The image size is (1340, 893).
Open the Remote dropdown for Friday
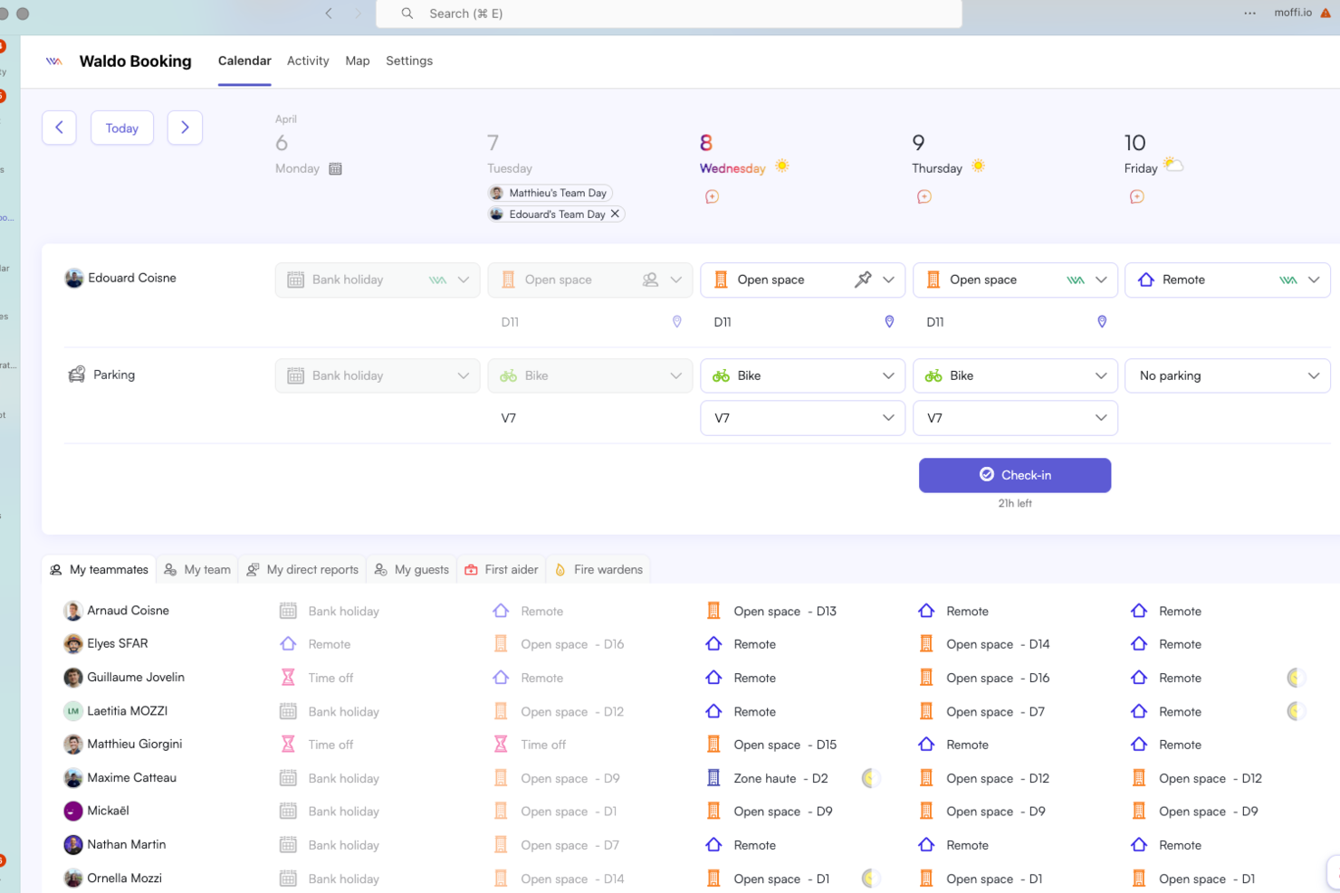coord(1315,280)
